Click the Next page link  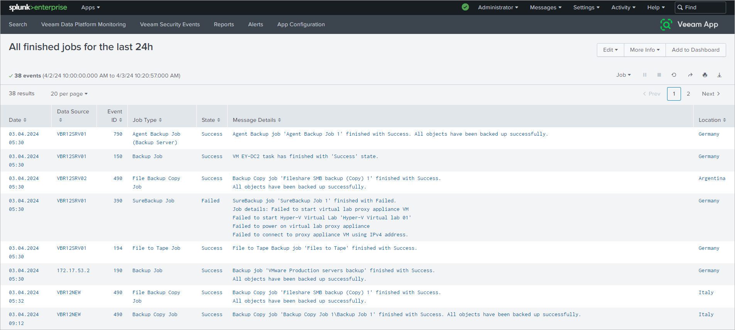(710, 94)
